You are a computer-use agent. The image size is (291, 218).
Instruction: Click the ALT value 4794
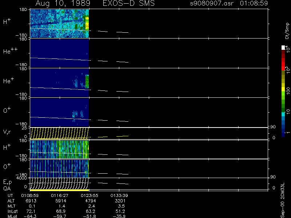(x=90, y=201)
